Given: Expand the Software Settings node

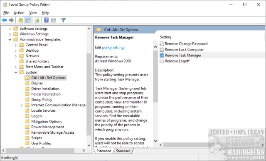Looking at the screenshot, I should [10, 29].
